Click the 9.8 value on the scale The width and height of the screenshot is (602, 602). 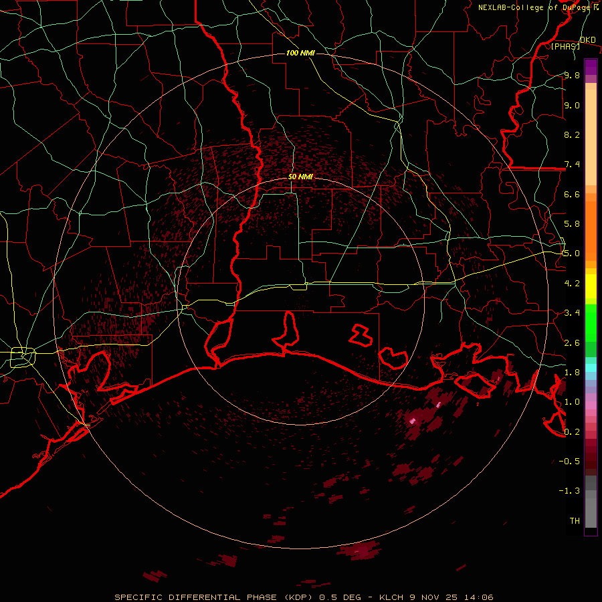coord(572,76)
